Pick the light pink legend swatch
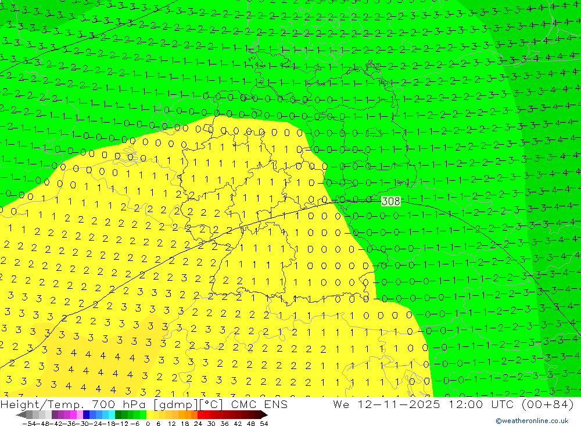Viewport: 581px width, 426px height. [80, 415]
